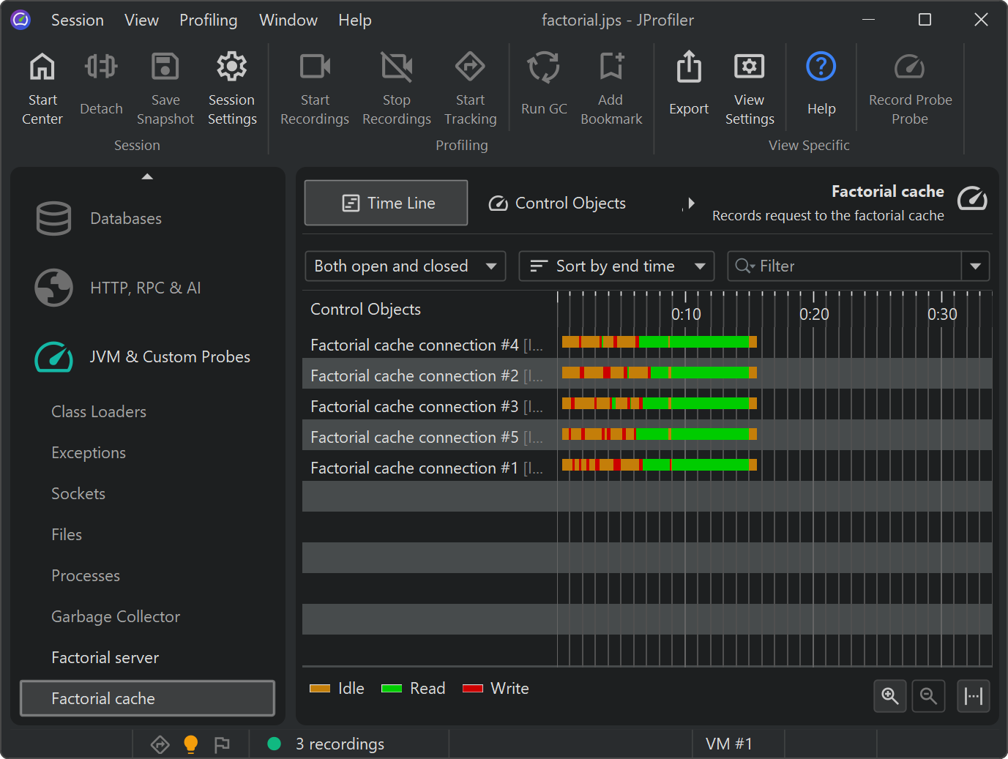Open the 'Both open and closed' dropdown
The image size is (1008, 759).
coord(405,266)
